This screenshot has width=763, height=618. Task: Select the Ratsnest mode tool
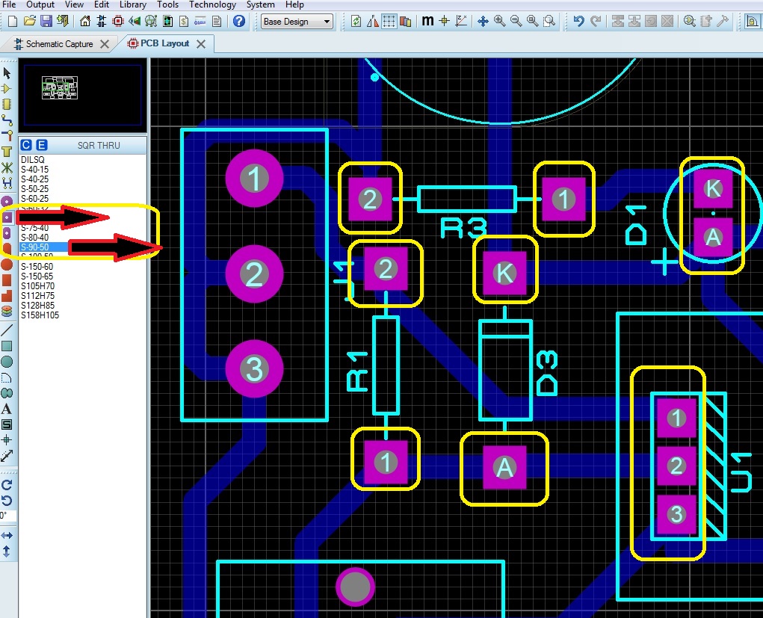(x=7, y=168)
